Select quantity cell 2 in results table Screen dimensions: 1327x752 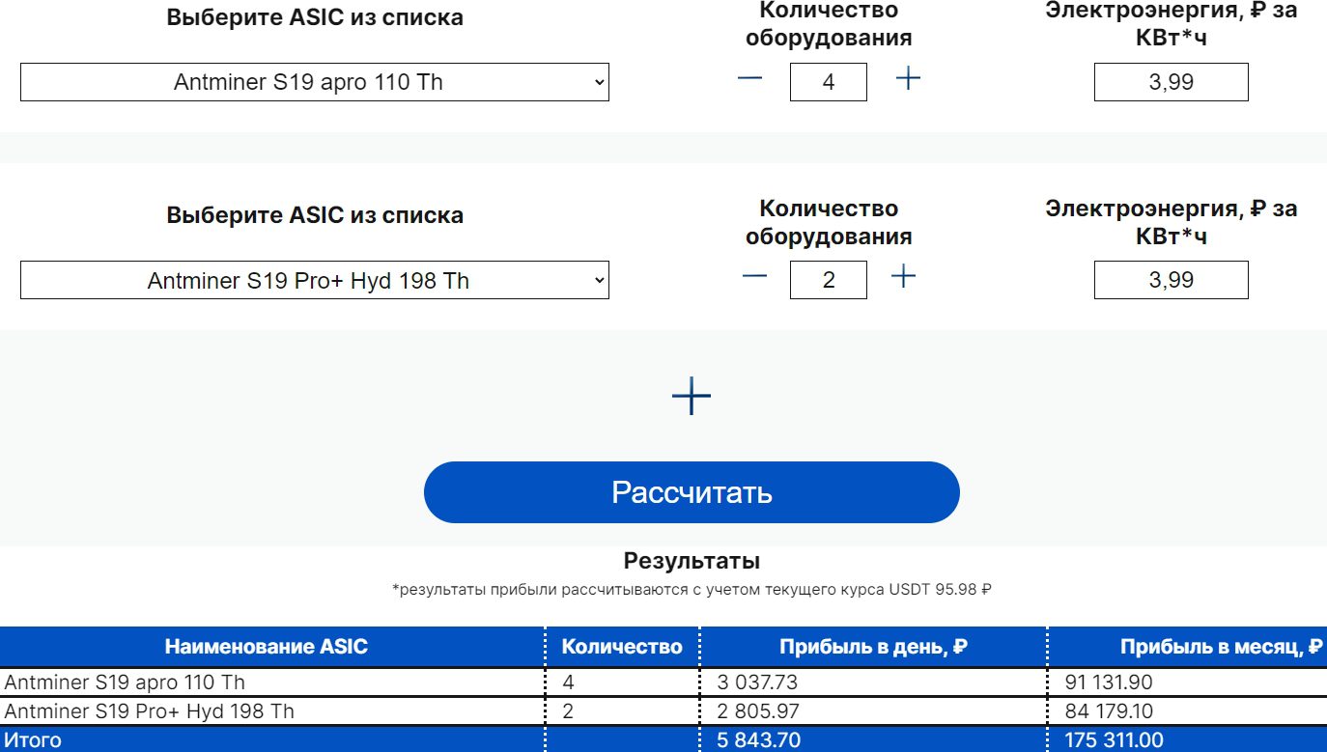pyautogui.click(x=568, y=711)
